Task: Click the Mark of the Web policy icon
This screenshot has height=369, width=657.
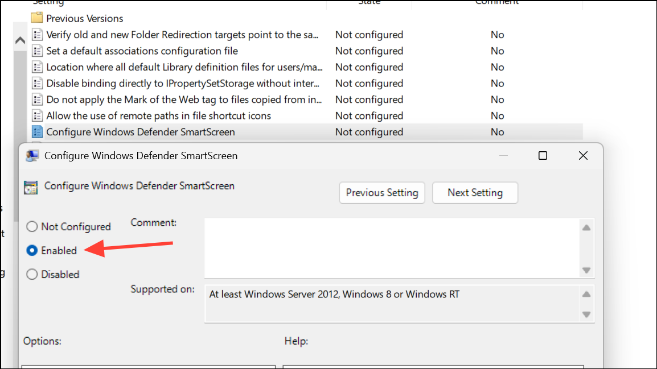Action: [38, 99]
